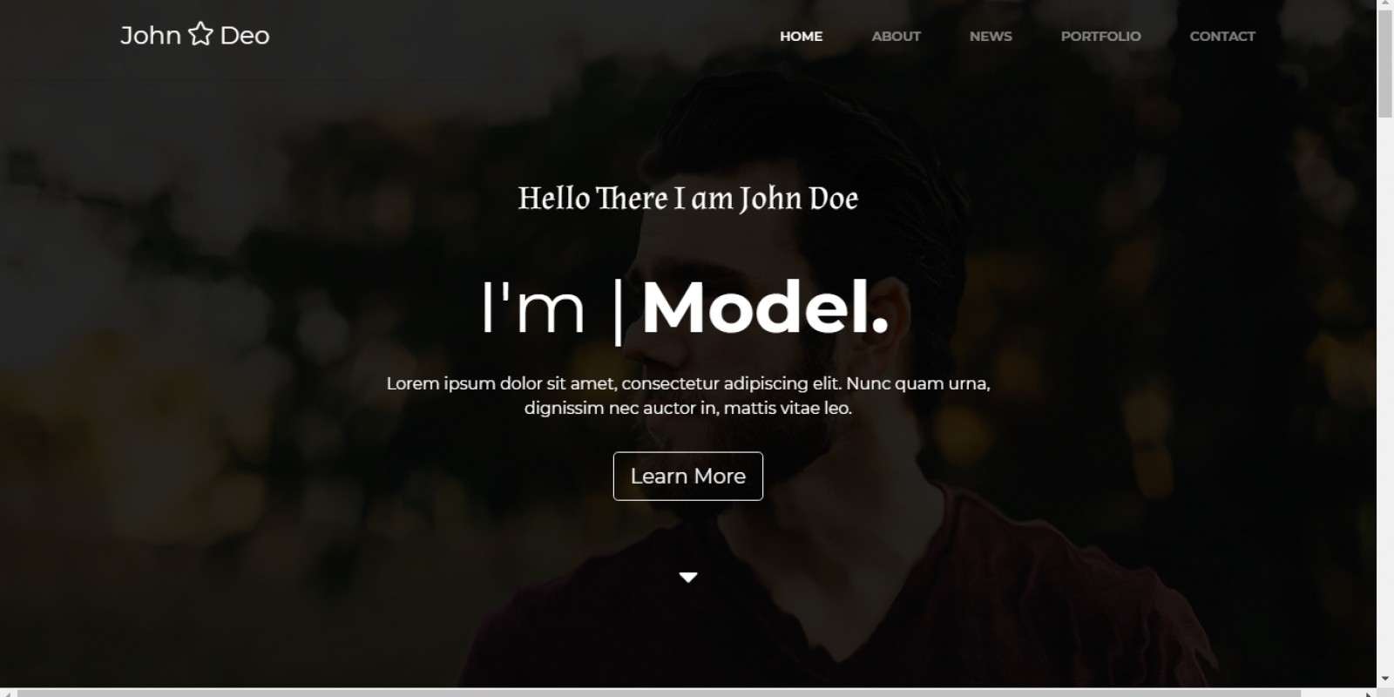Click the vertical scrollbar up arrow
The width and height of the screenshot is (1394, 697).
pos(1385,6)
